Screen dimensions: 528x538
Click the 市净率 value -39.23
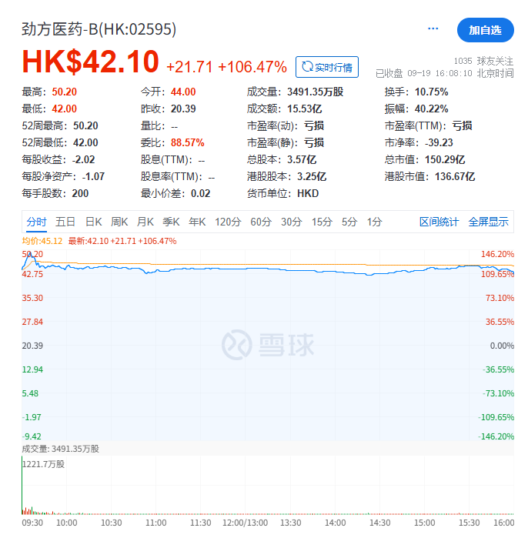[439, 142]
